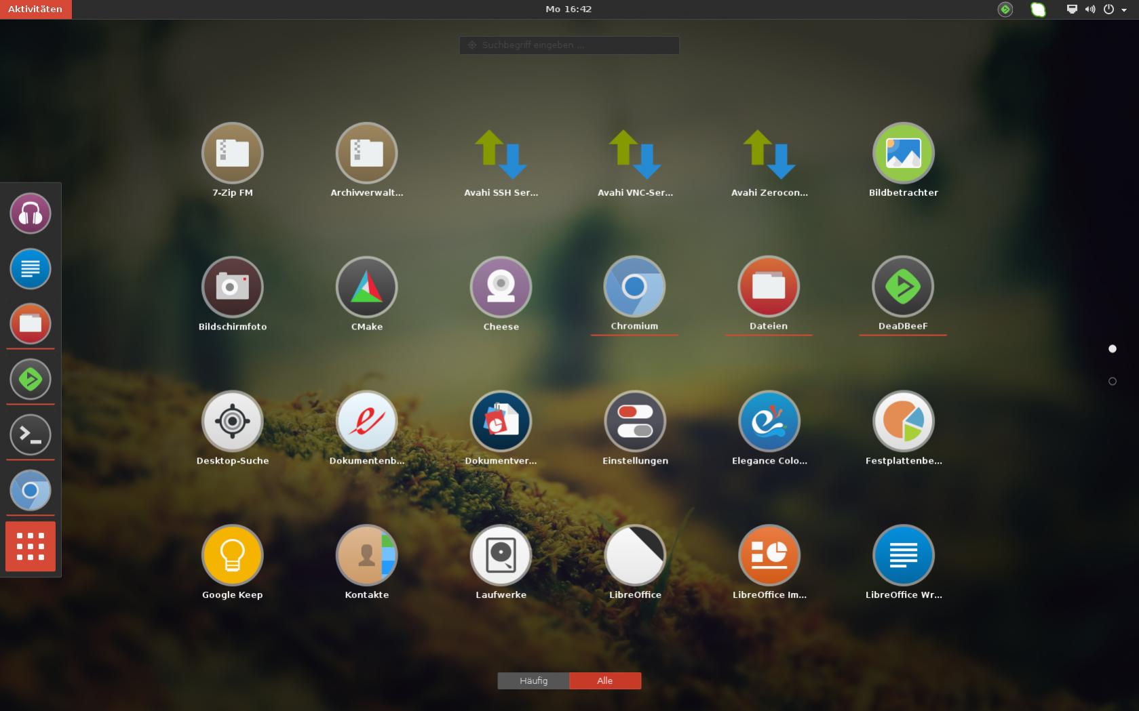Image resolution: width=1139 pixels, height=711 pixels.
Task: Click green chat tray icon in top bar
Action: click(1038, 9)
